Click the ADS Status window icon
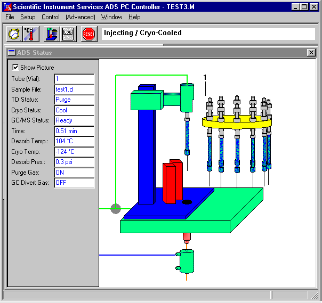Screen dimensions: 322x303 [x=12, y=53]
